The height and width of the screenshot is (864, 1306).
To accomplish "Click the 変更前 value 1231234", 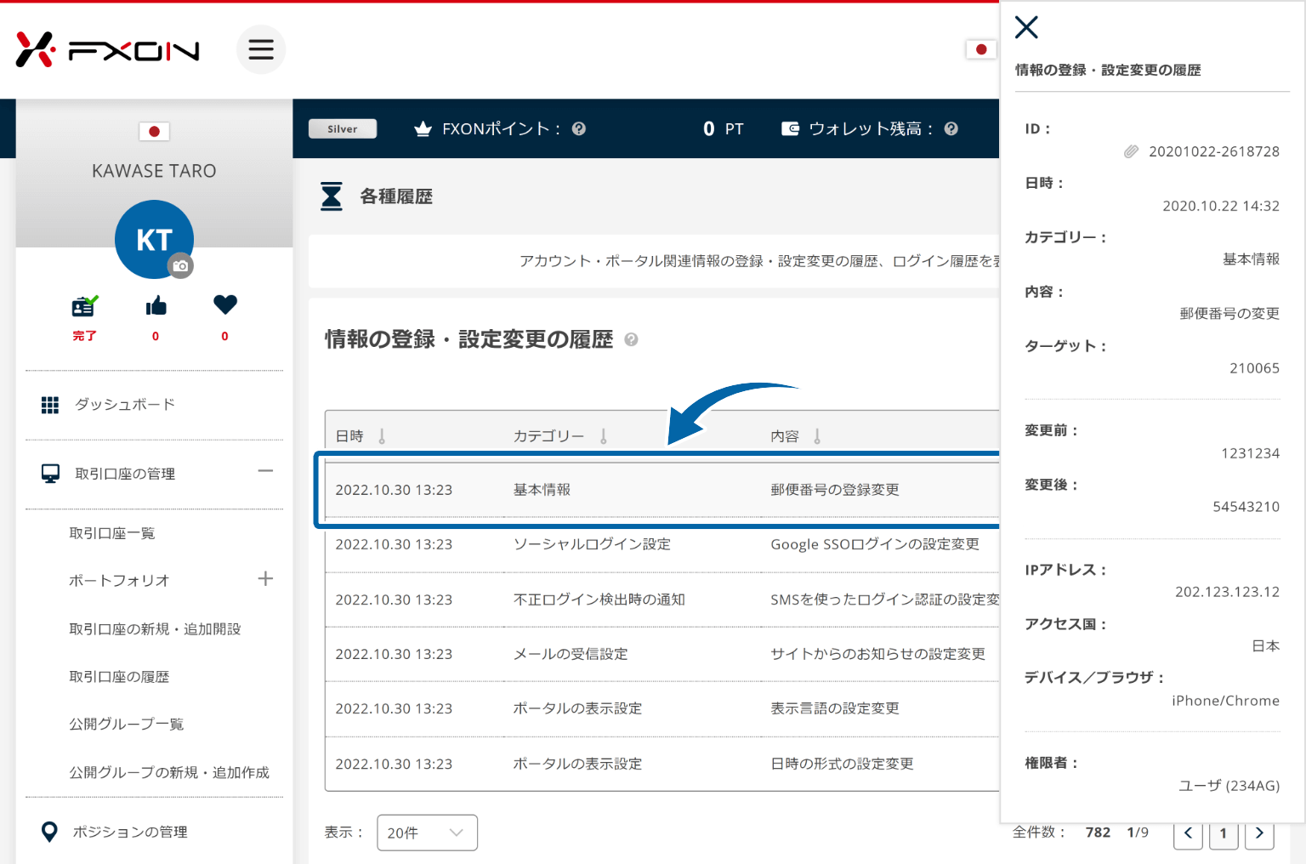I will click(x=1251, y=453).
